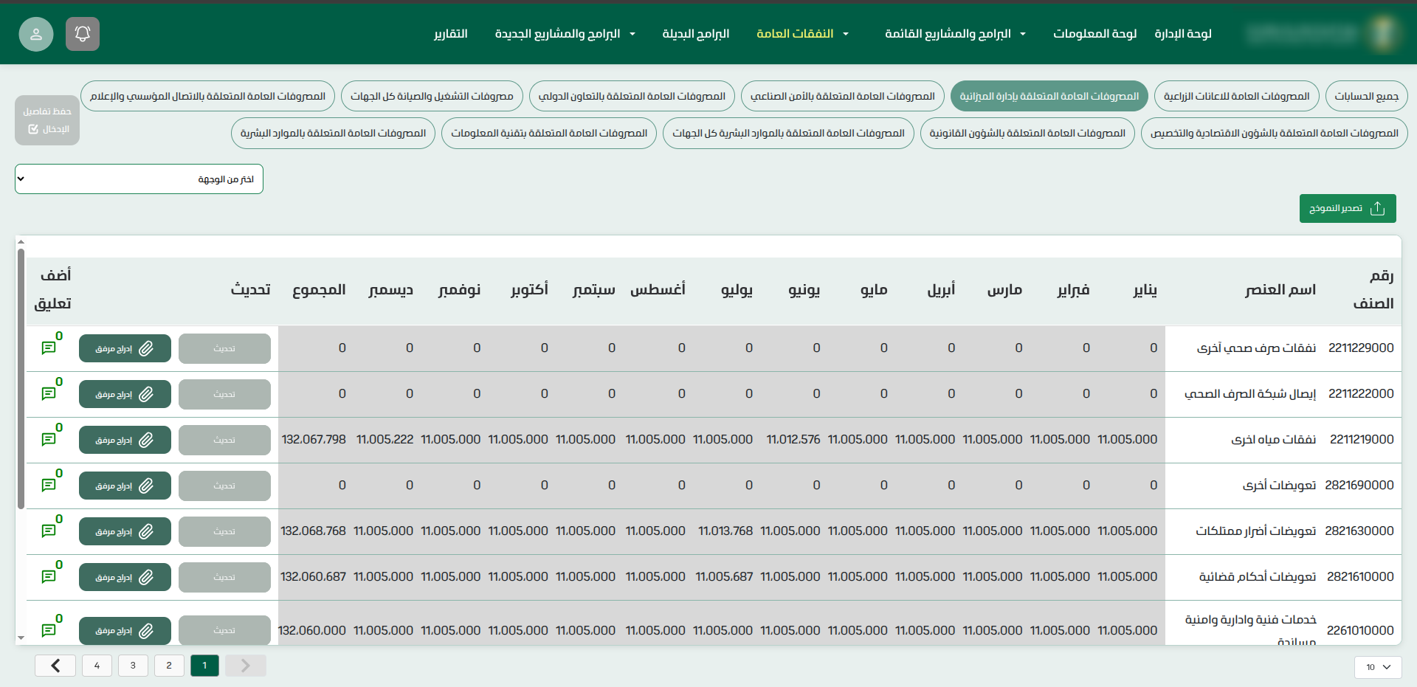The width and height of the screenshot is (1417, 687).
Task: Attach file to row 2821690000
Action: click(125, 486)
